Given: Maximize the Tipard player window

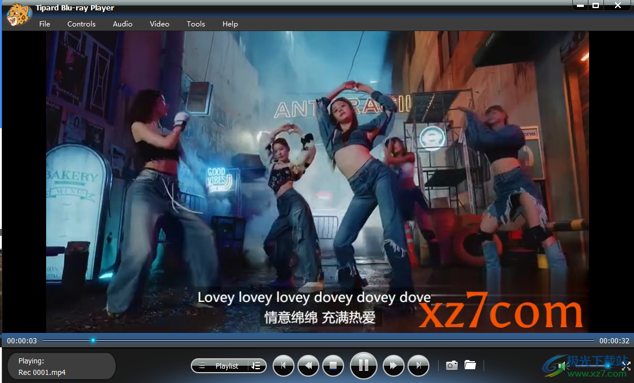Looking at the screenshot, I should point(595,5).
